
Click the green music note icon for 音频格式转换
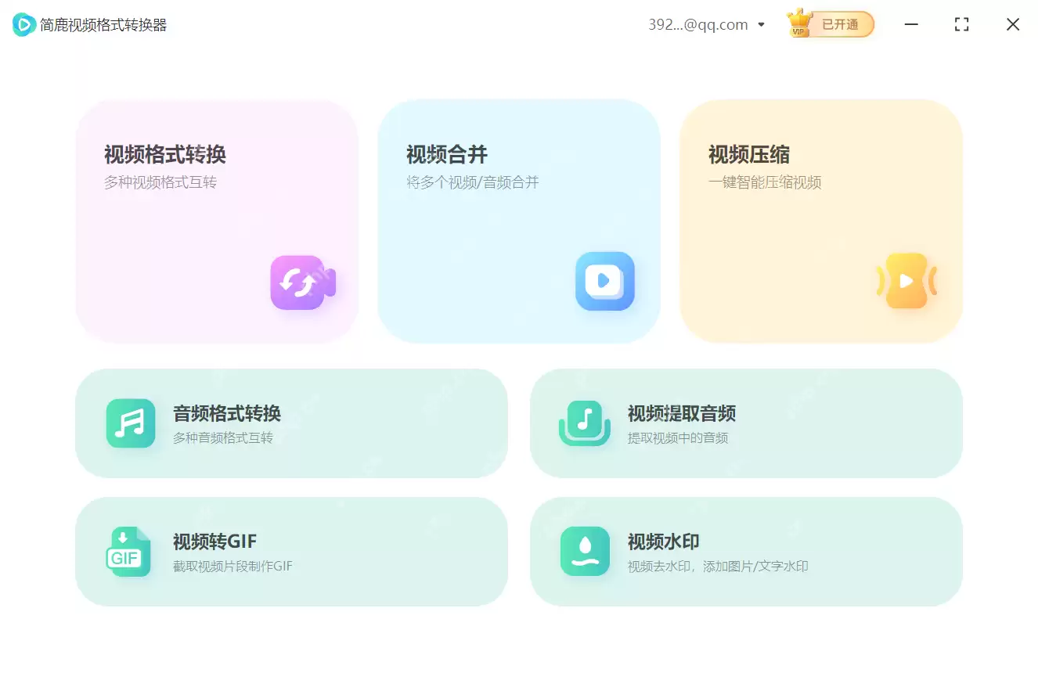coord(130,423)
